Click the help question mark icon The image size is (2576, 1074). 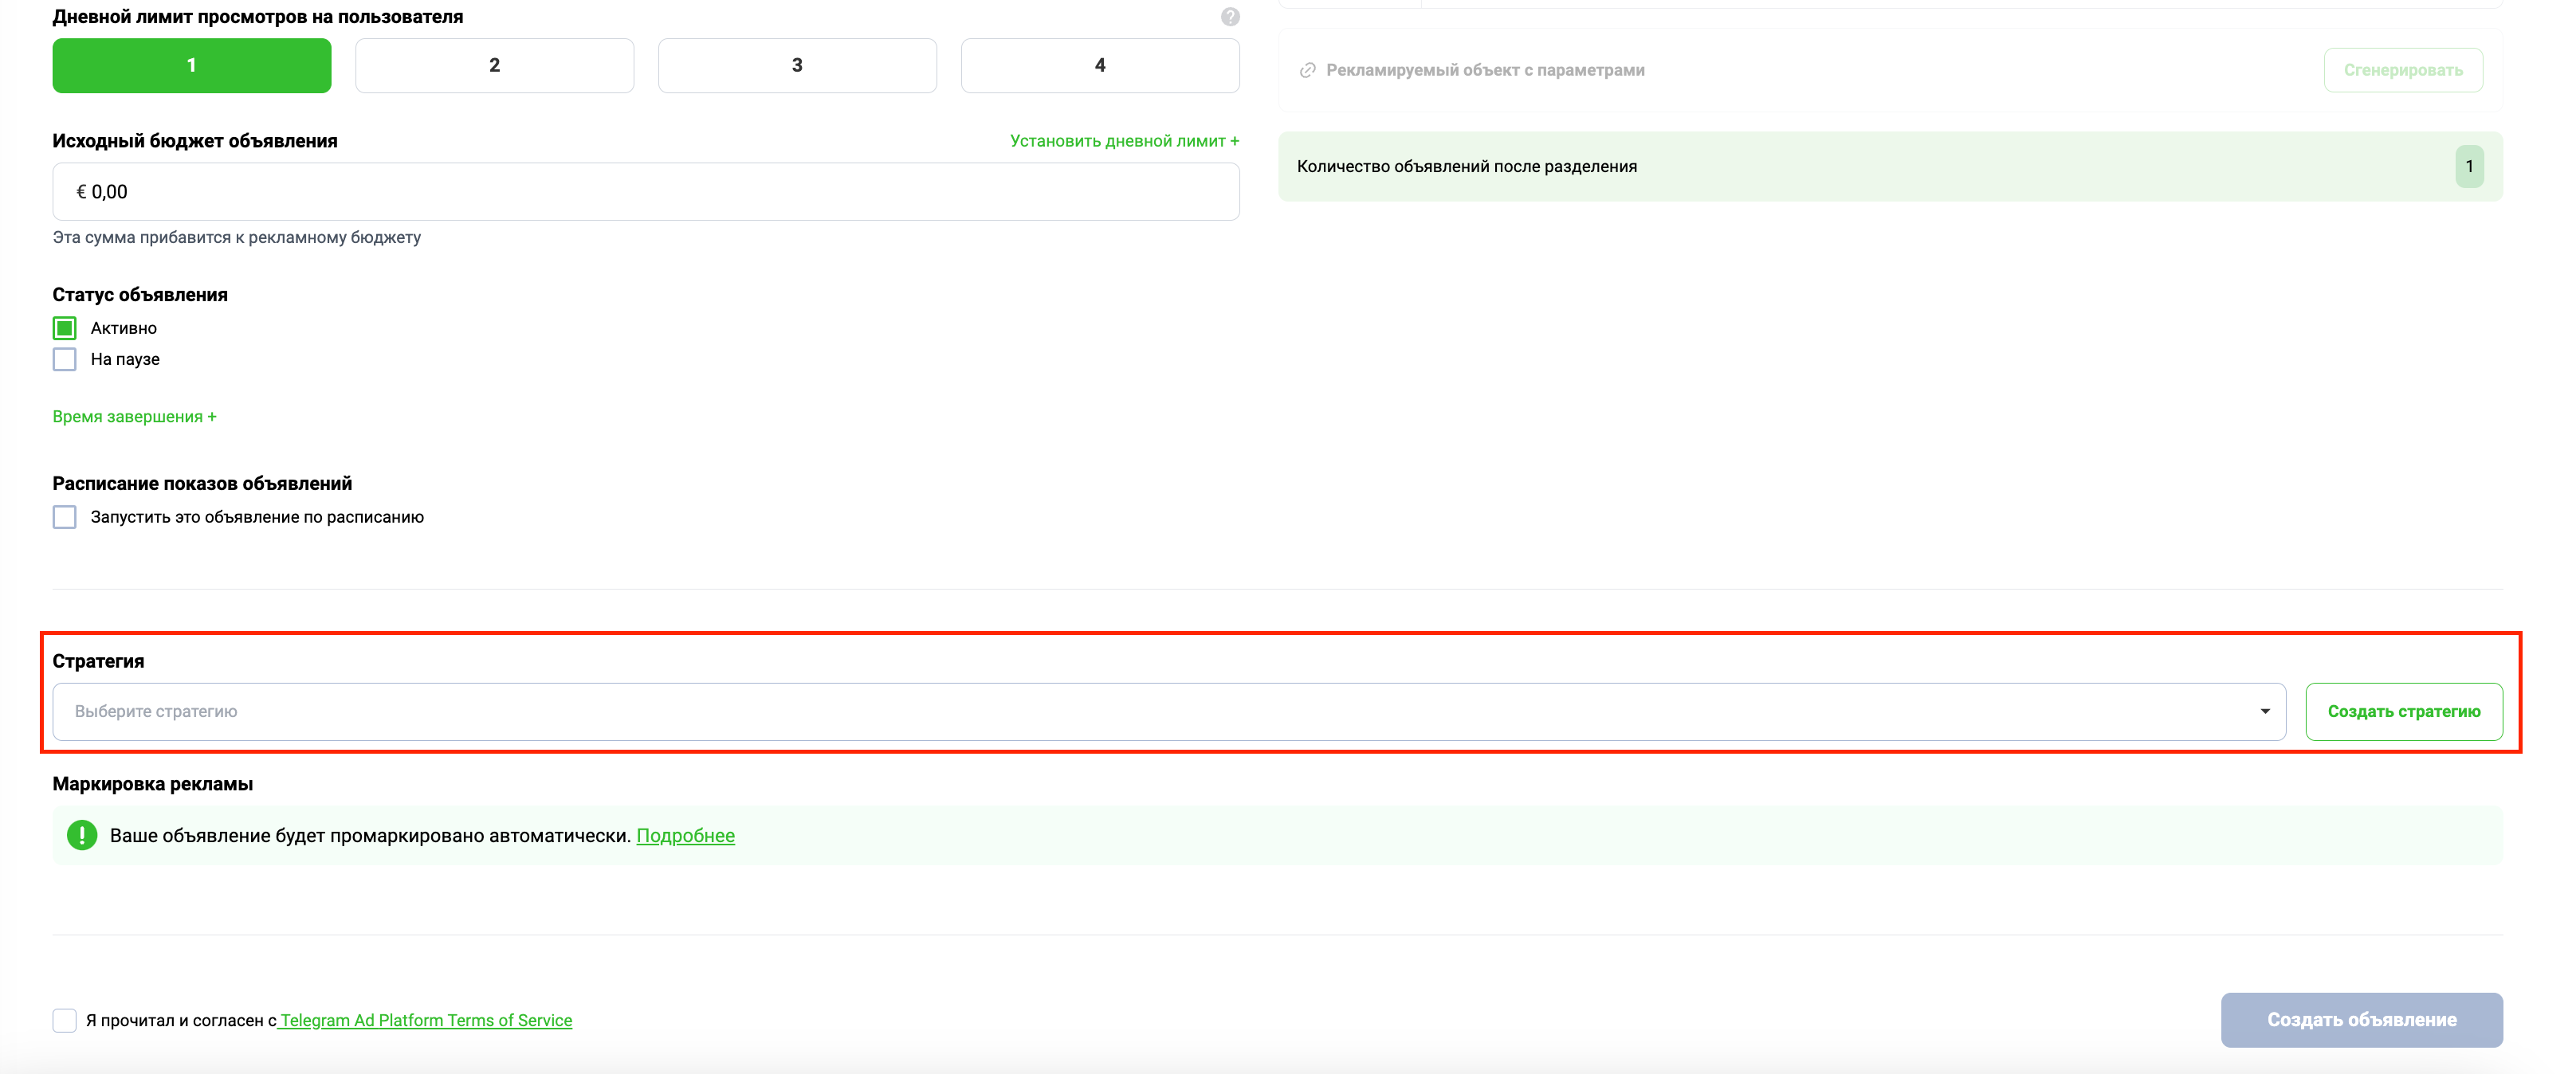pyautogui.click(x=1230, y=17)
